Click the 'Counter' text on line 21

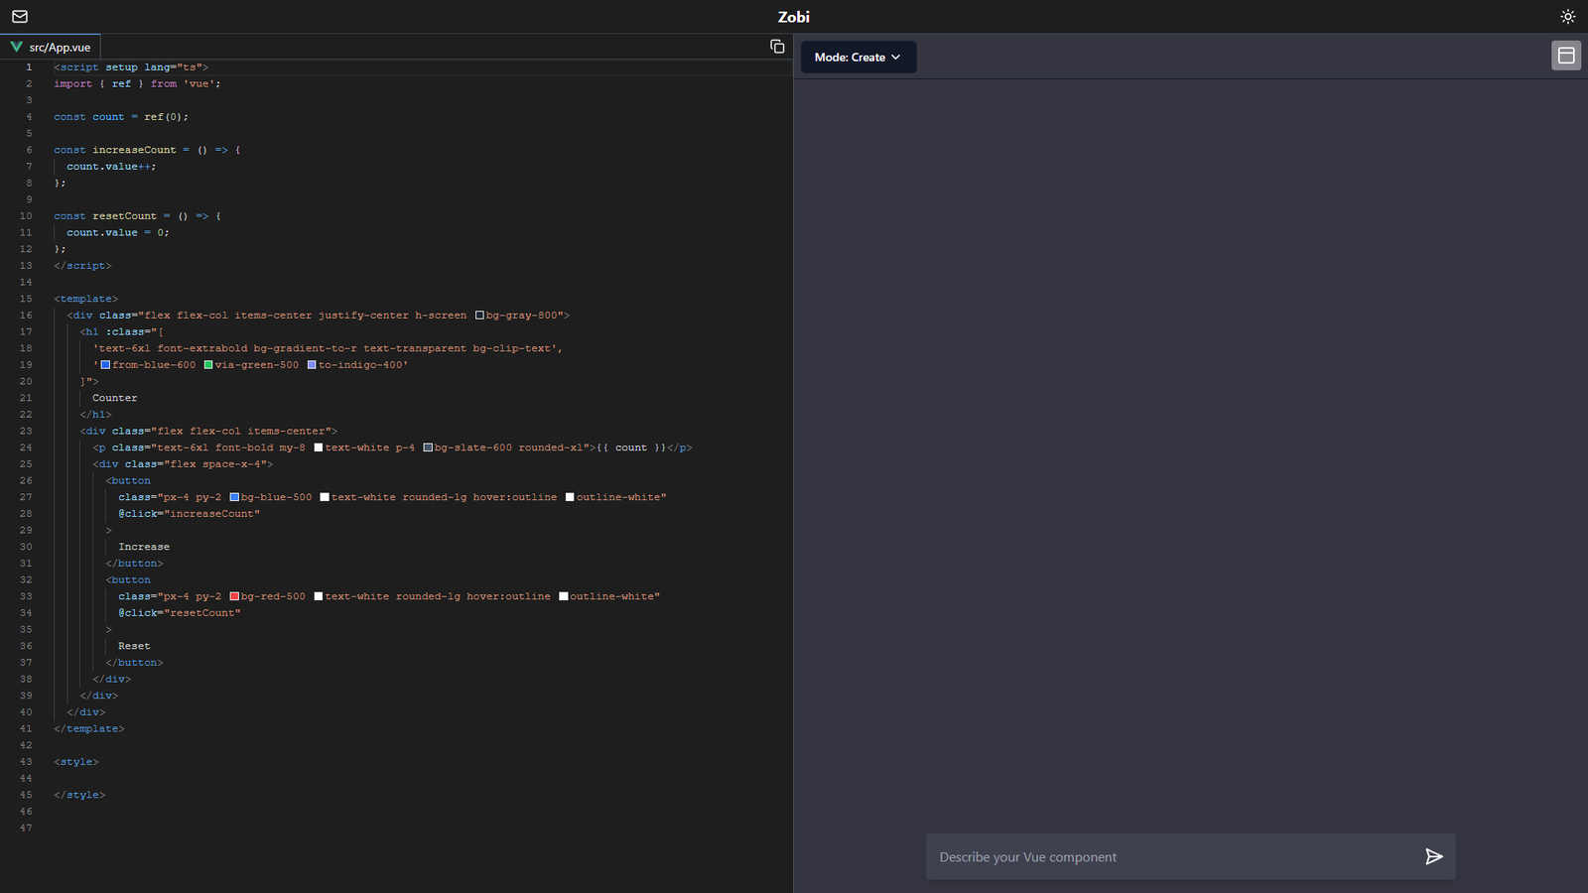point(115,398)
